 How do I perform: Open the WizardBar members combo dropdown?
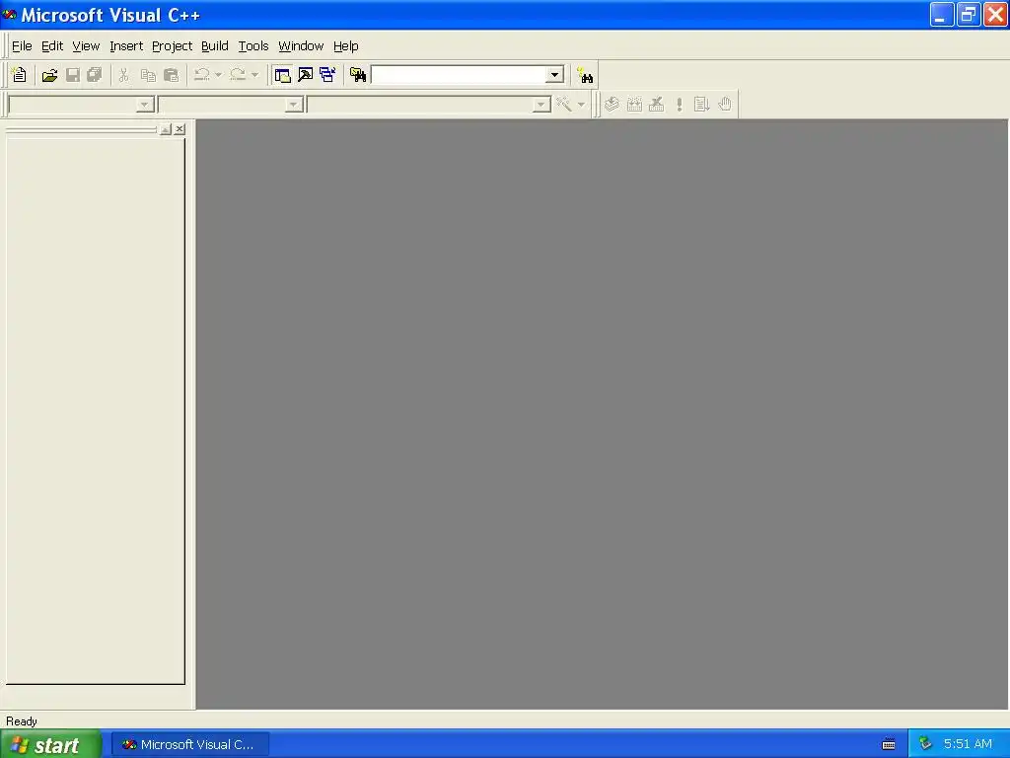tap(541, 105)
